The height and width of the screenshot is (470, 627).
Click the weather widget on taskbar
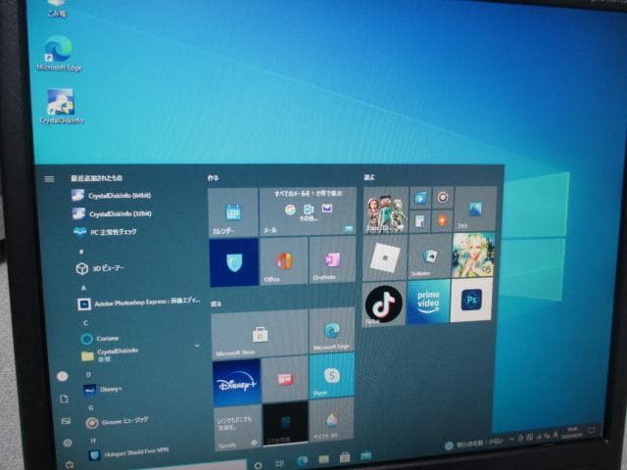474,444
